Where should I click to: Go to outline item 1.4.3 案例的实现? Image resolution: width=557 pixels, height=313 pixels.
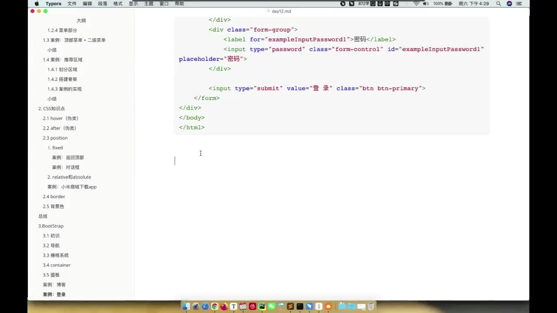click(64, 89)
